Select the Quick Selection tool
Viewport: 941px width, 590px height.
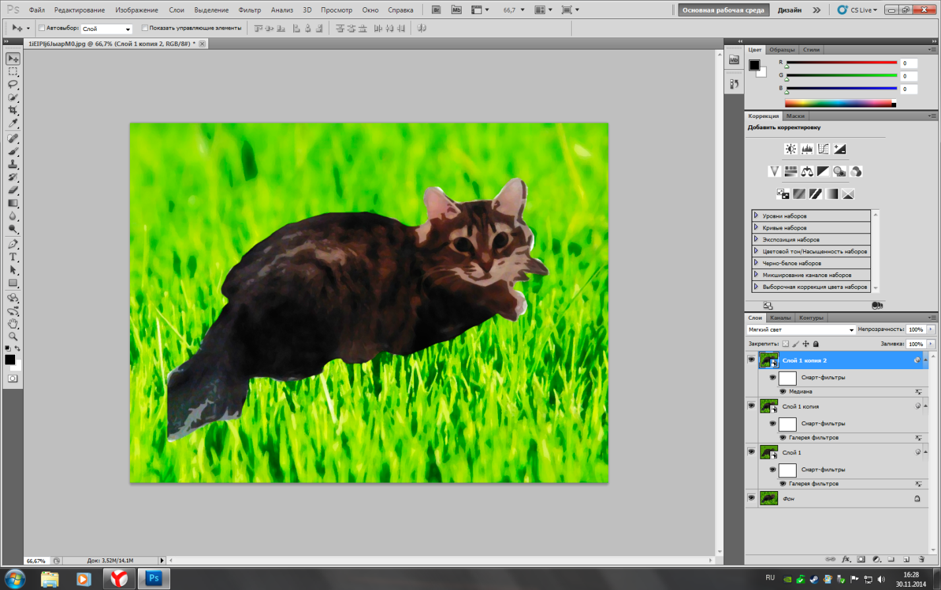point(13,98)
